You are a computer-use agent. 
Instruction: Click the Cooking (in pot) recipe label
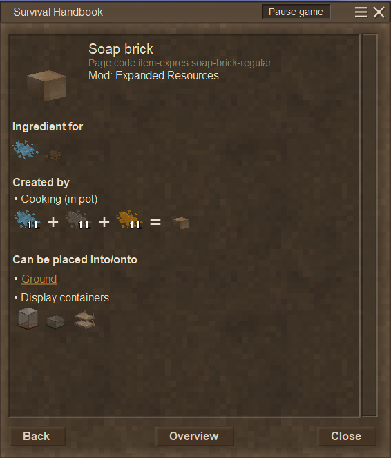click(59, 199)
